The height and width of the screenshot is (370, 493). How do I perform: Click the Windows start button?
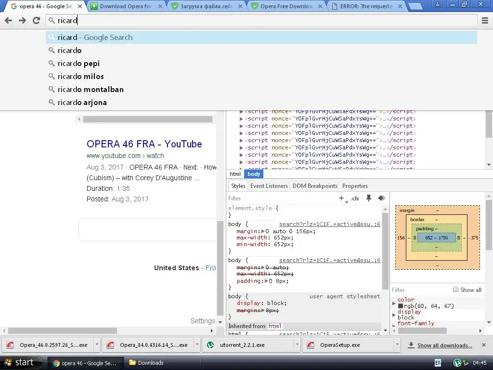click(21, 363)
